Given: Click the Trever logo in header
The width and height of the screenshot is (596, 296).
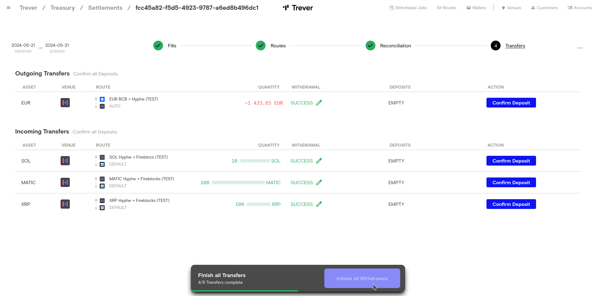Looking at the screenshot, I should coord(298,8).
